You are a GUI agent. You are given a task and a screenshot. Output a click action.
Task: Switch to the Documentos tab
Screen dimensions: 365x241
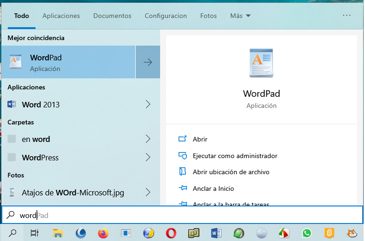coord(112,16)
